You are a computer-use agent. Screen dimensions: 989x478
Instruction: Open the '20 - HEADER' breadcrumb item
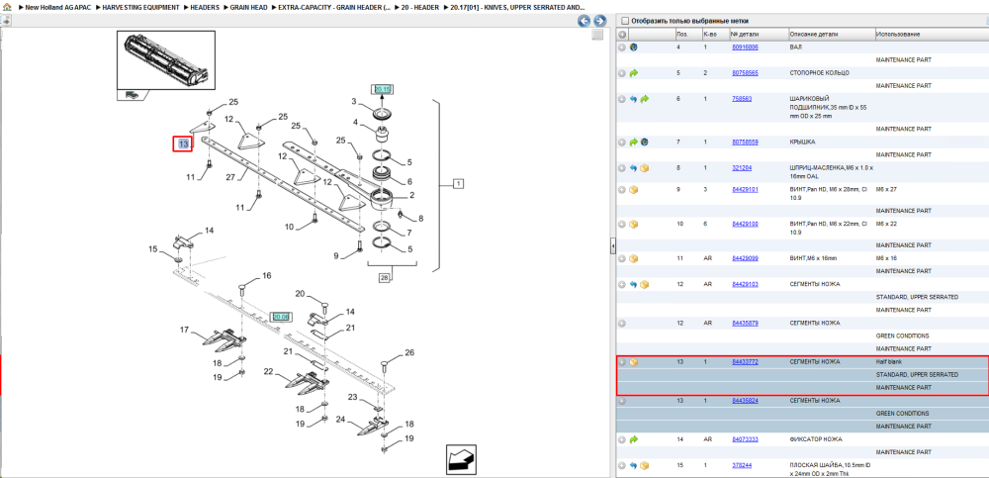point(420,8)
